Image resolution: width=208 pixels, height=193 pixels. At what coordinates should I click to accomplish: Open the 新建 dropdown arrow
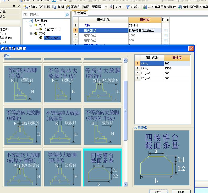click(x=36, y=7)
